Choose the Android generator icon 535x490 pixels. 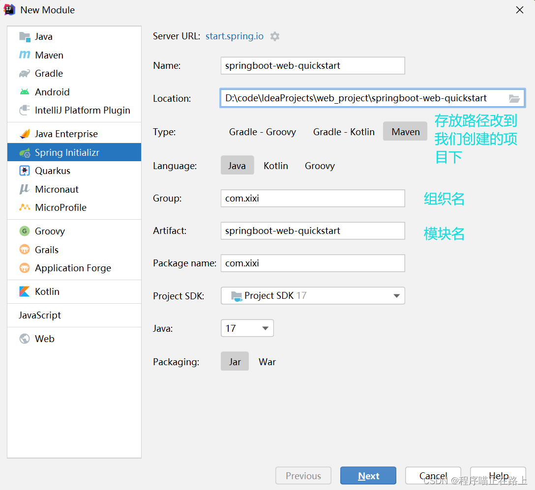click(x=25, y=92)
